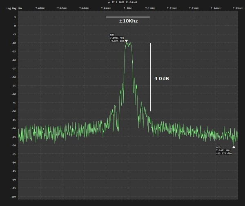245x206 pixels.
Task: Click the 7.11MHz frequency label
Action: (x=150, y=8)
